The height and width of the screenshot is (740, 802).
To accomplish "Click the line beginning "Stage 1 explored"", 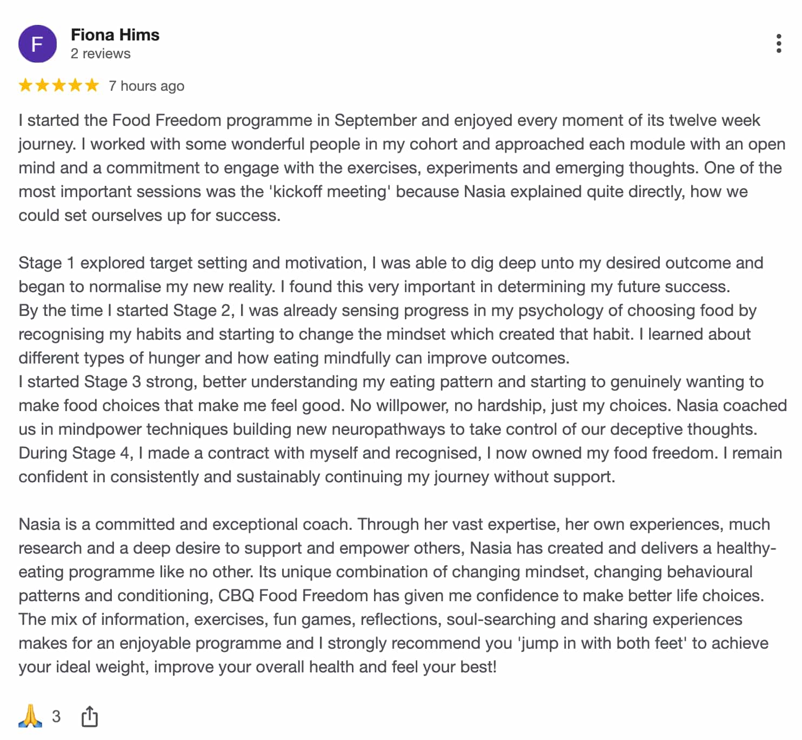I will click(390, 263).
